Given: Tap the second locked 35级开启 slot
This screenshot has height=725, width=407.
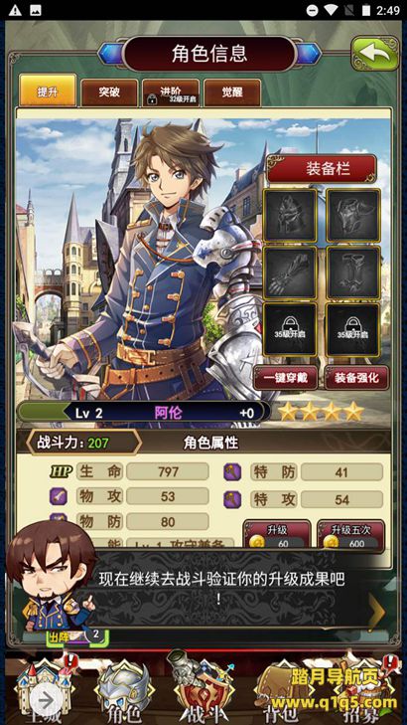Looking at the screenshot, I should [353, 329].
